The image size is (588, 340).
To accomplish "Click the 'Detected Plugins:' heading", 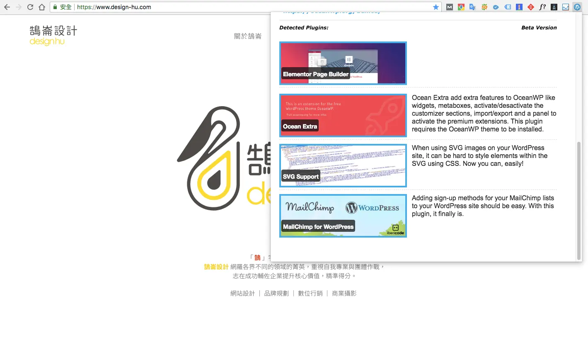I will 304,28.
